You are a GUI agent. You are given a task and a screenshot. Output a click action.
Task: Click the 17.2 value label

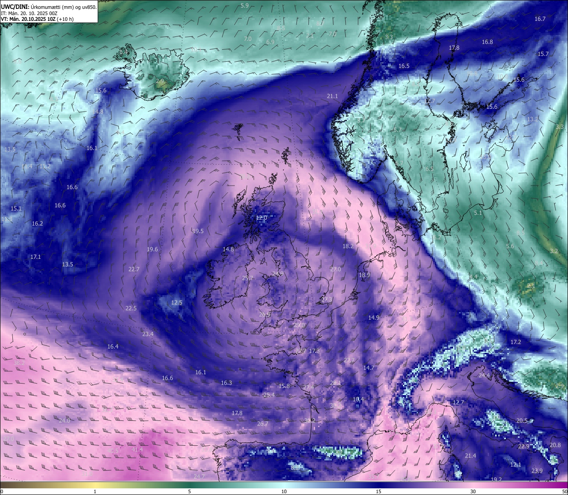[516, 342]
